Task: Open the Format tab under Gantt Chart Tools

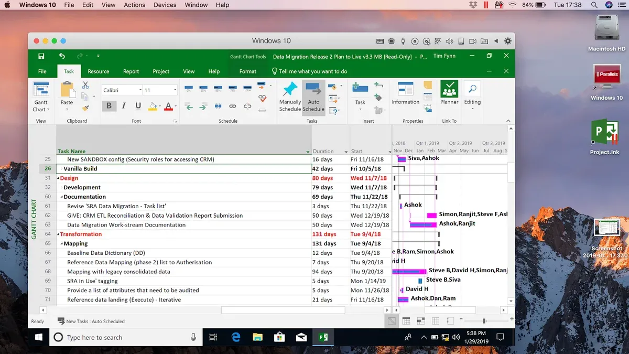Action: 248,71
